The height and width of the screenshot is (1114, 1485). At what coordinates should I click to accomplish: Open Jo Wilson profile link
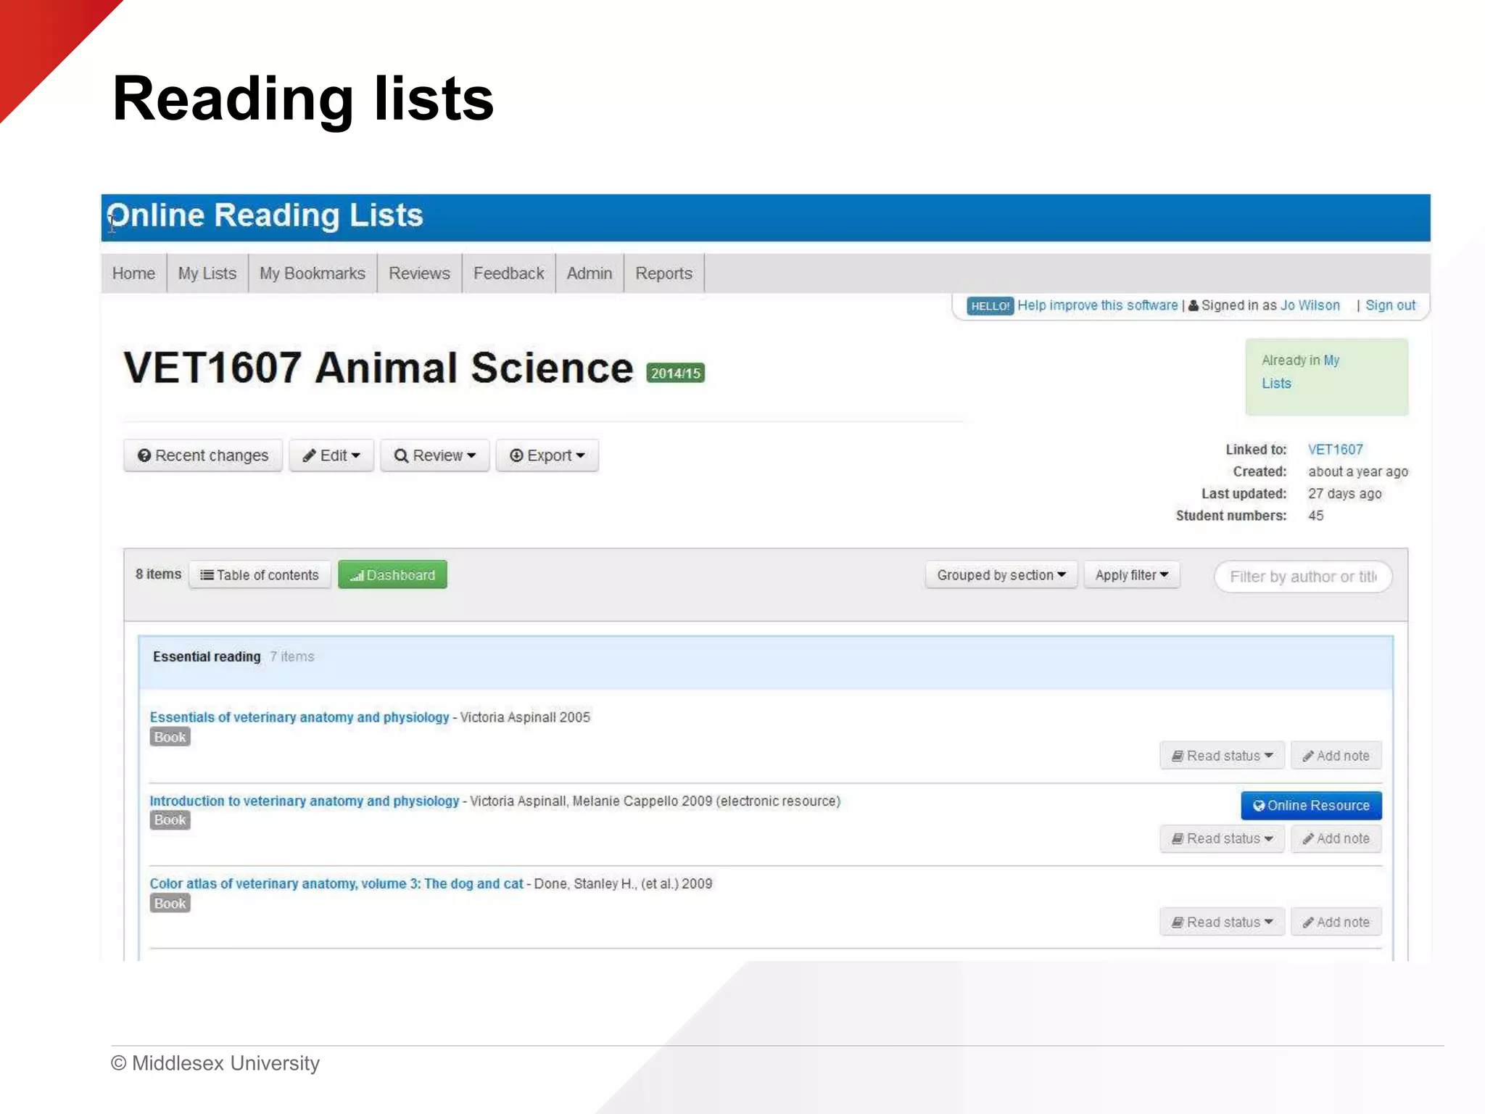pos(1310,305)
